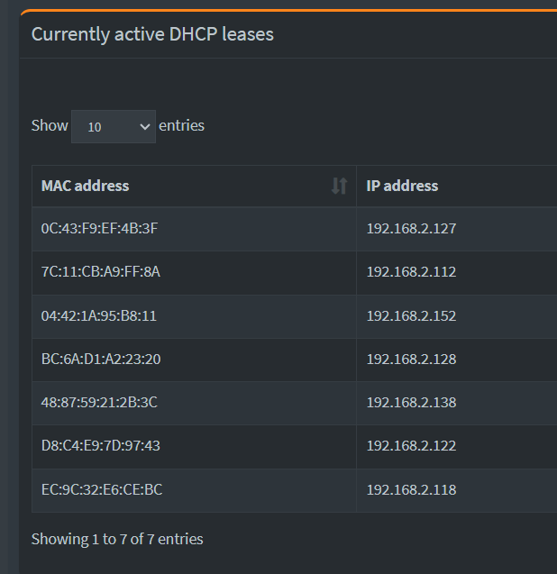Click IP address 192.168.2.122
The image size is (557, 574).
click(x=411, y=445)
